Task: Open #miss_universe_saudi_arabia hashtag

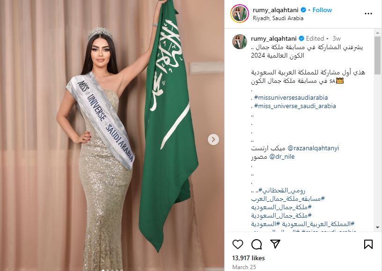Action: (x=295, y=106)
